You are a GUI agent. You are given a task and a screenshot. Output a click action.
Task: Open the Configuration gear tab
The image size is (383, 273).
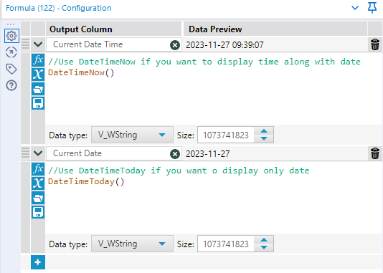(11, 36)
